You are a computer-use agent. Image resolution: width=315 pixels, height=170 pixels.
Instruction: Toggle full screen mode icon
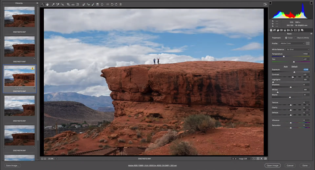pos(265,4)
